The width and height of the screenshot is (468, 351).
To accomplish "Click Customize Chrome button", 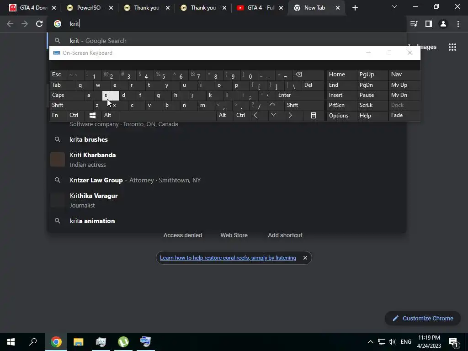I will [x=423, y=318].
